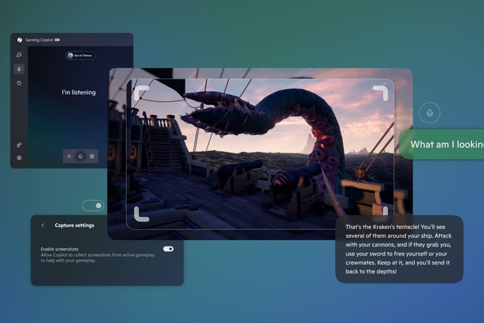Click the BETA badge next to Gaming Copilot
The width and height of the screenshot is (484, 323).
coord(57,40)
